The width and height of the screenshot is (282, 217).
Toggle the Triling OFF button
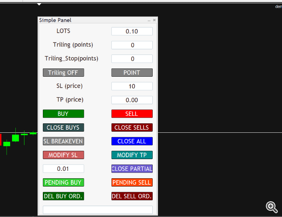(x=63, y=73)
